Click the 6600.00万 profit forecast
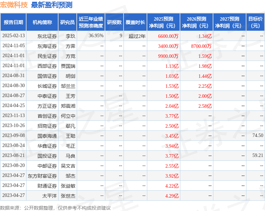 click(168, 36)
